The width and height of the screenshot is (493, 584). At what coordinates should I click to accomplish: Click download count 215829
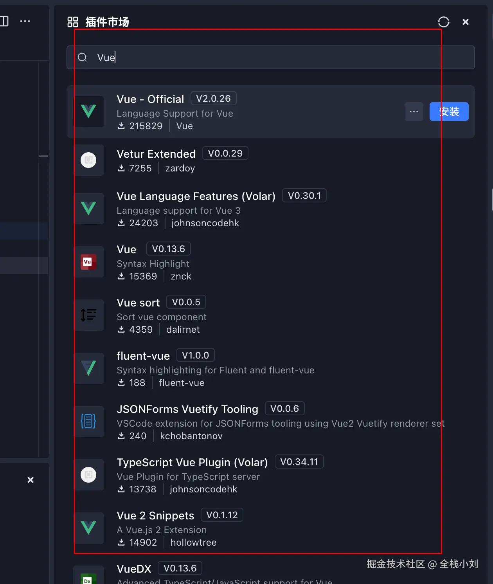pyautogui.click(x=146, y=126)
